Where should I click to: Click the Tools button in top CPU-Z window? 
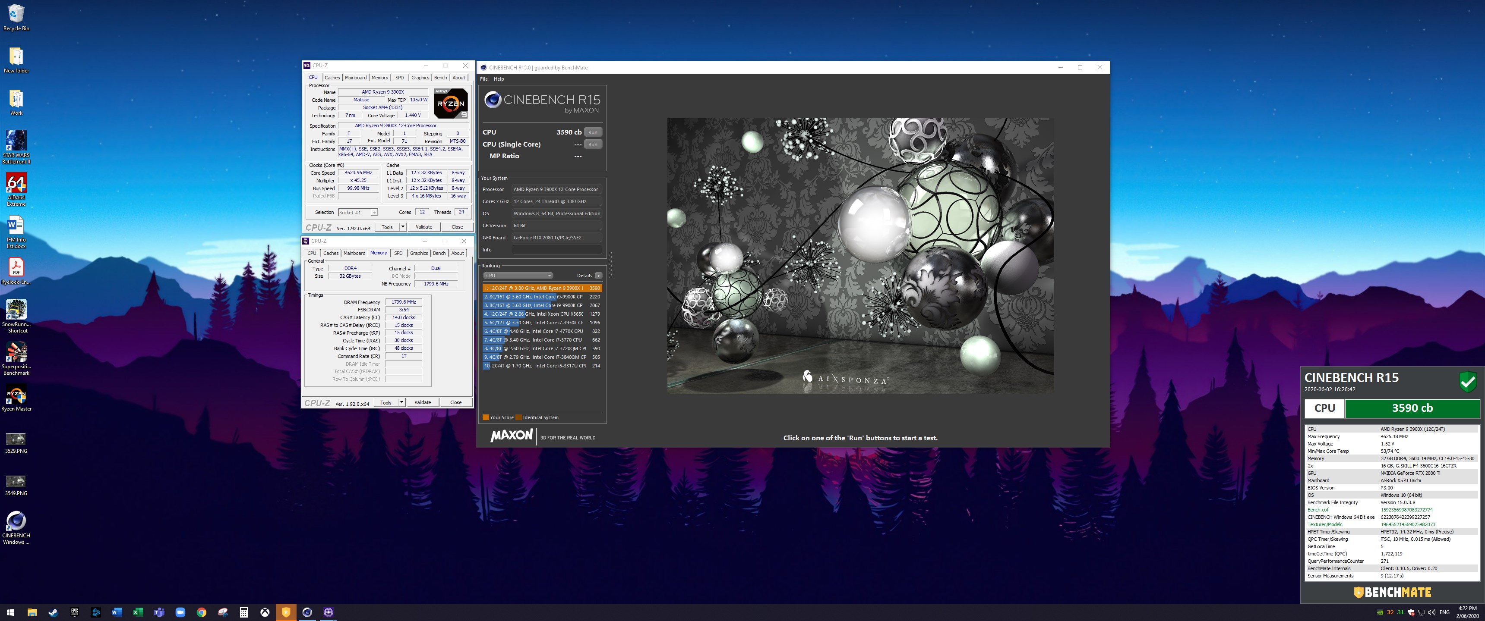[x=387, y=226]
